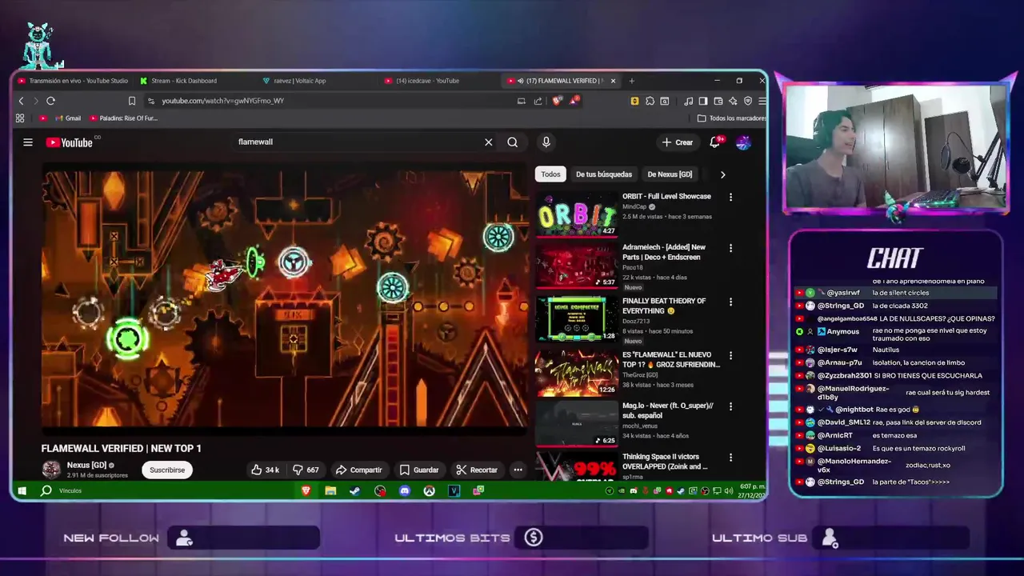Click the search magnifier button
1024x576 pixels.
[512, 142]
